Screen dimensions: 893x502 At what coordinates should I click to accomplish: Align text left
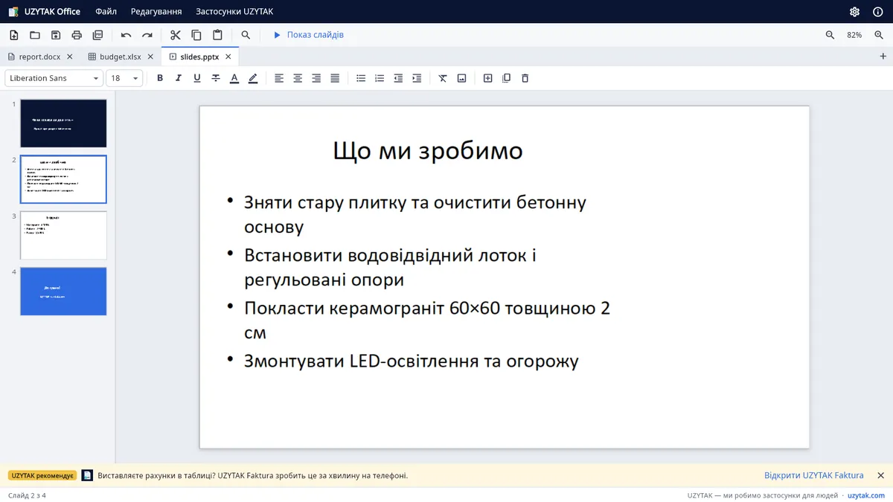click(x=279, y=78)
